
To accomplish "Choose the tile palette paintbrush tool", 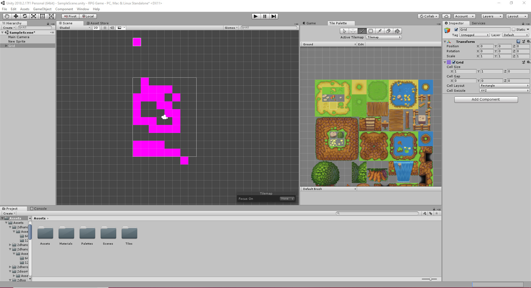I will coord(362,31).
